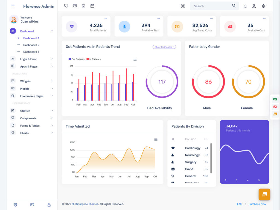Open the mail envelope icon in top bar

point(75,6)
